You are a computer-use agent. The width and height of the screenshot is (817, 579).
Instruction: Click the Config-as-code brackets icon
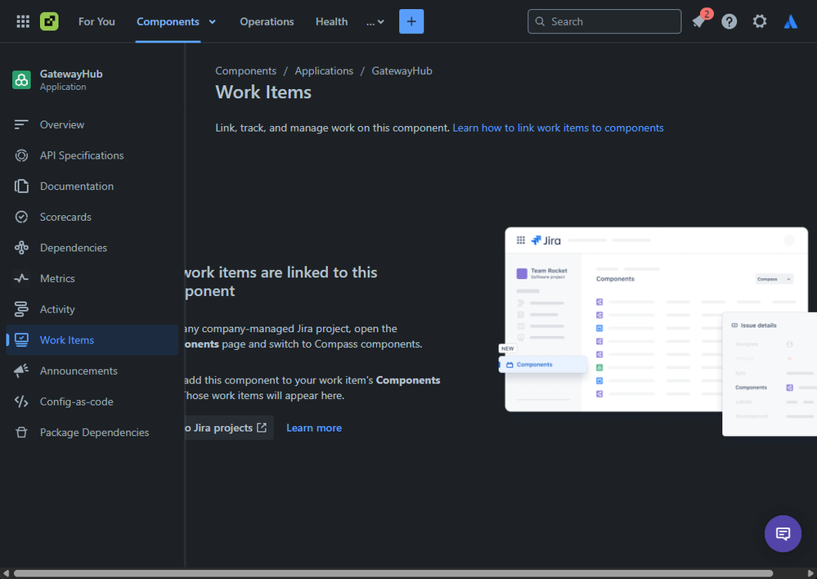[x=21, y=402]
